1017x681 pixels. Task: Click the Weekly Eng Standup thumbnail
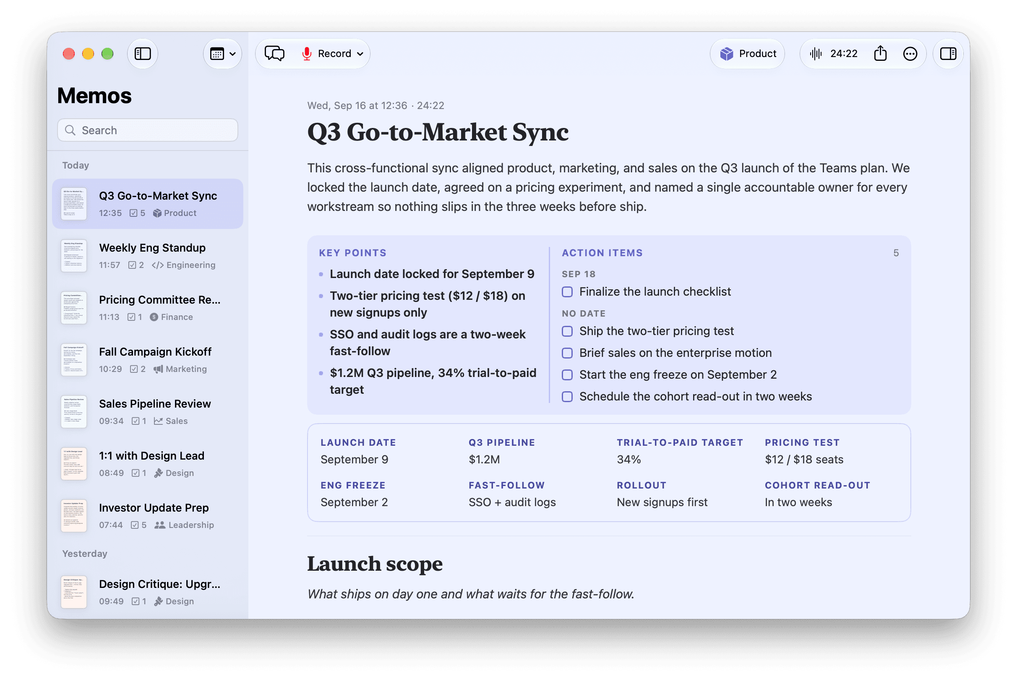click(x=74, y=256)
